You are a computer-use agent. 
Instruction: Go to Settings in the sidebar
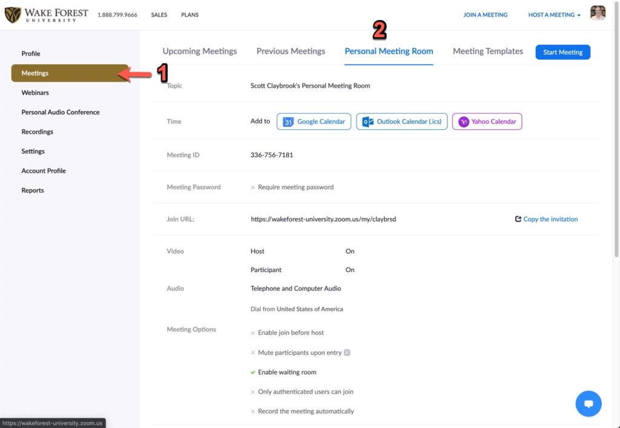33,151
